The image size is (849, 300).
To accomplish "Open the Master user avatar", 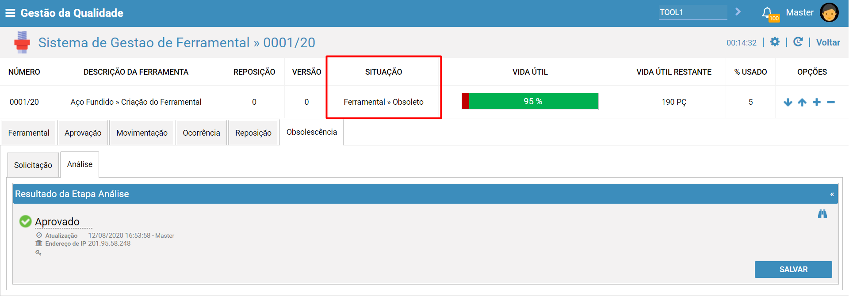I will [x=829, y=12].
